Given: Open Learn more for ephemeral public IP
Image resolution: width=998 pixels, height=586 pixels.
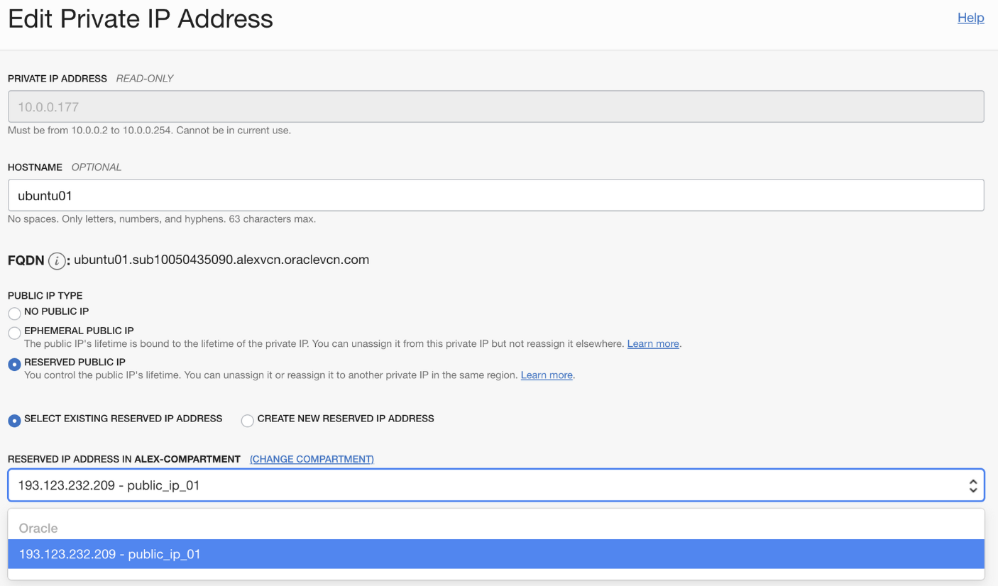Looking at the screenshot, I should tap(653, 343).
